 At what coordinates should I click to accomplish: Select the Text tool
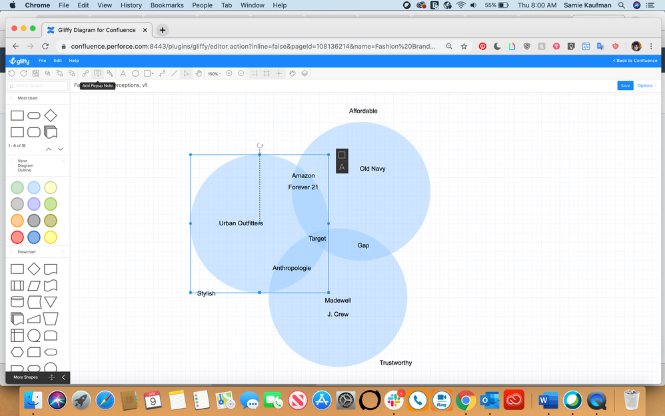coord(123,73)
